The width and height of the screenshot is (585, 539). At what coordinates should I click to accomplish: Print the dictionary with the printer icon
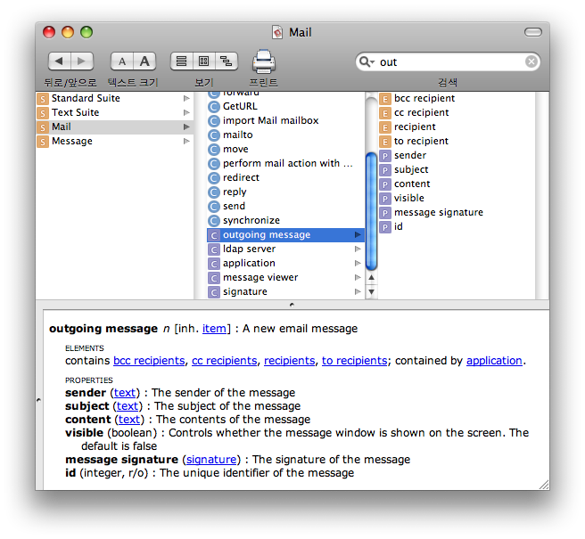(264, 61)
